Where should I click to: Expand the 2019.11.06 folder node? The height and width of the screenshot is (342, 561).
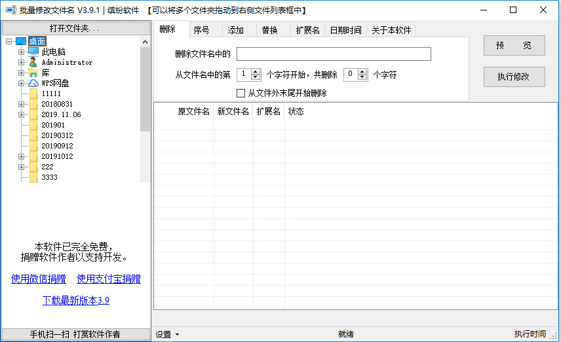tap(21, 114)
